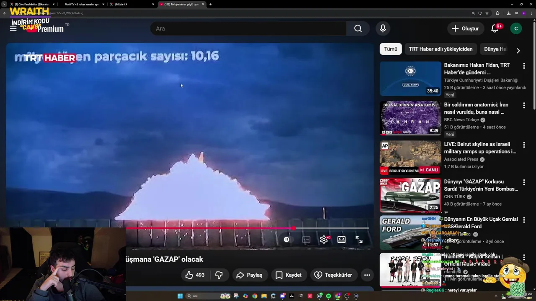Click the YouTube Premium logo
536x301 pixels.
[x=45, y=28]
